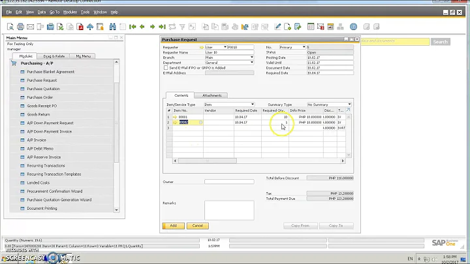Viewport: 470px width, 264px height.
Task: Click the Owner input field
Action: pos(229,182)
